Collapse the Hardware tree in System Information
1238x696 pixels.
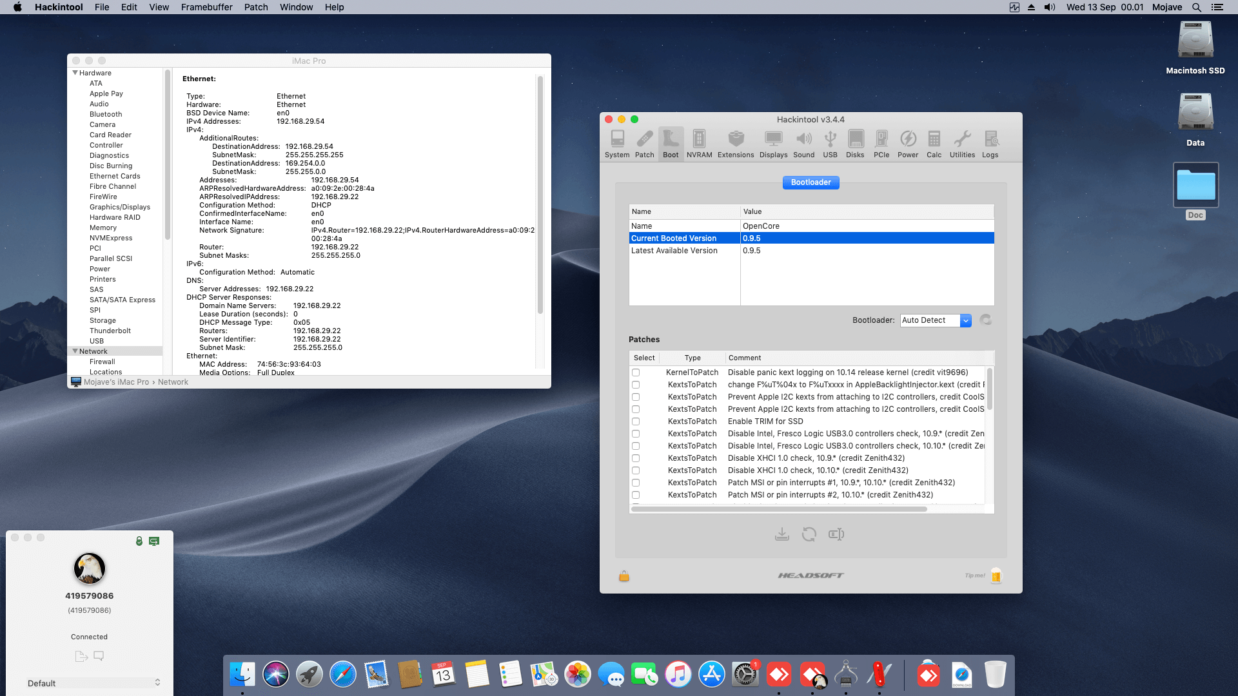point(75,73)
